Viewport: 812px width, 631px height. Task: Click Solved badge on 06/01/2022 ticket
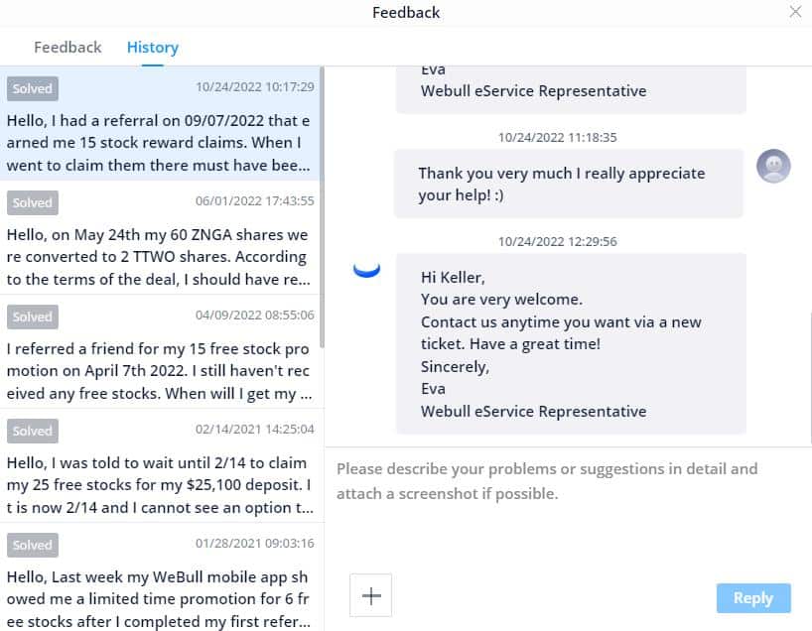pyautogui.click(x=33, y=202)
